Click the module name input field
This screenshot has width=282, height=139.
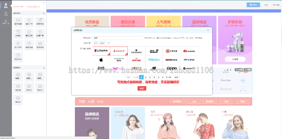(x=118, y=38)
